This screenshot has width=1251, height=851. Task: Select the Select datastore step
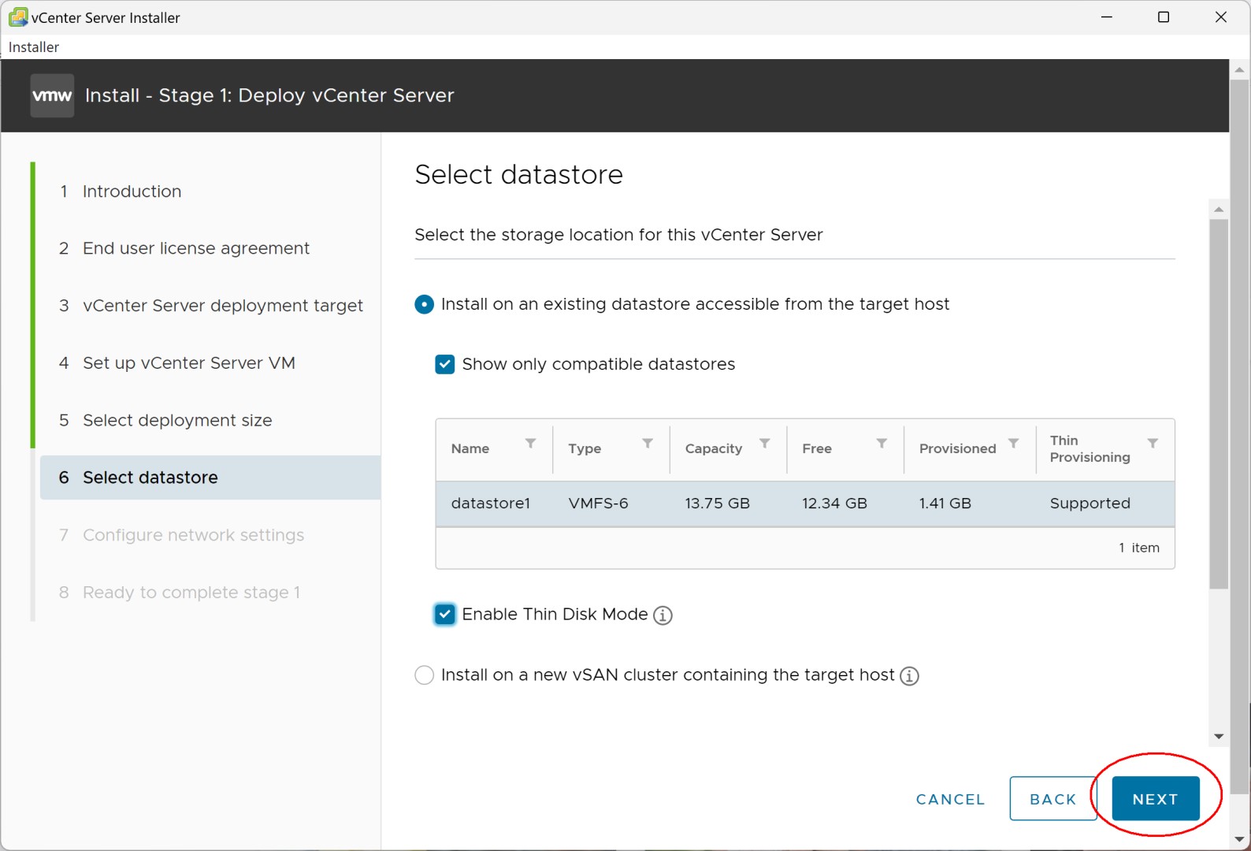coord(210,478)
